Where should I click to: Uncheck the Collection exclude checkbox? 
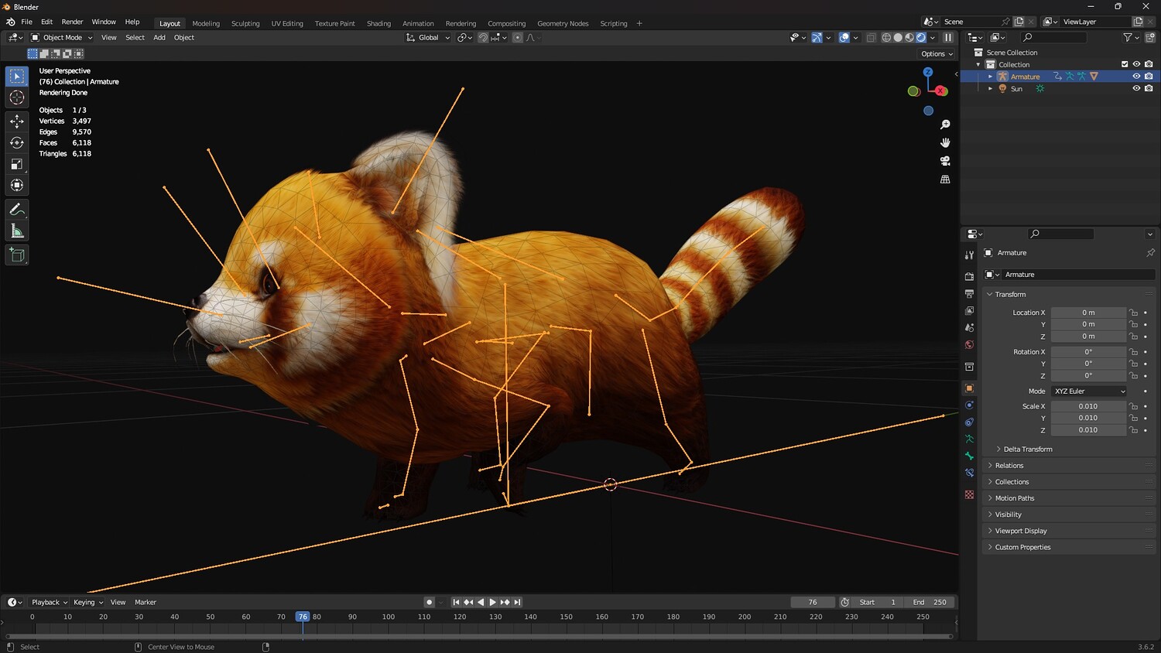pyautogui.click(x=1125, y=64)
